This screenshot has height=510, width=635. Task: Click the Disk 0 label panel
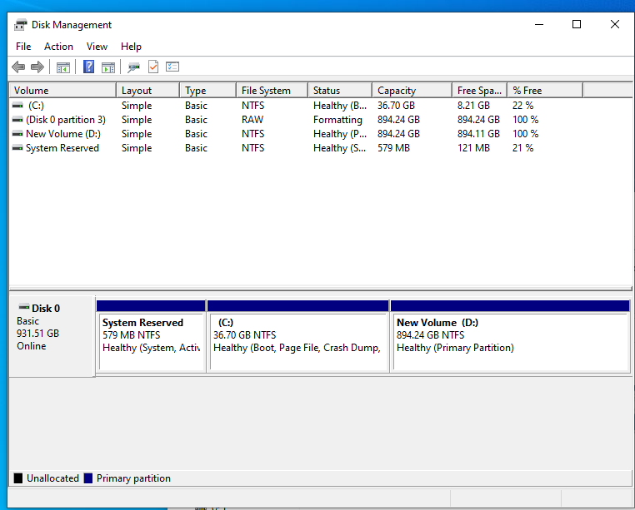click(x=52, y=336)
